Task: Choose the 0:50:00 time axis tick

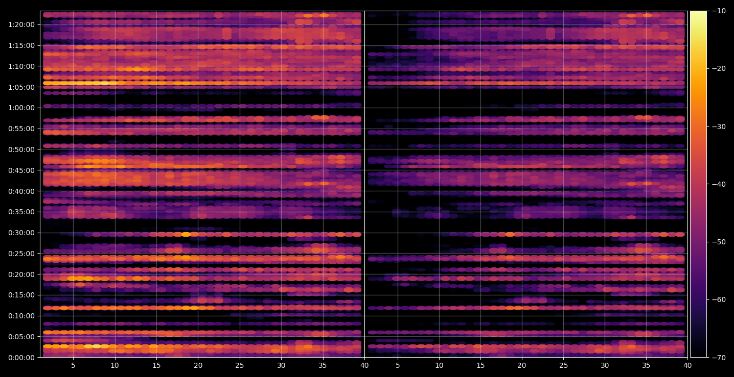Action: pos(21,149)
